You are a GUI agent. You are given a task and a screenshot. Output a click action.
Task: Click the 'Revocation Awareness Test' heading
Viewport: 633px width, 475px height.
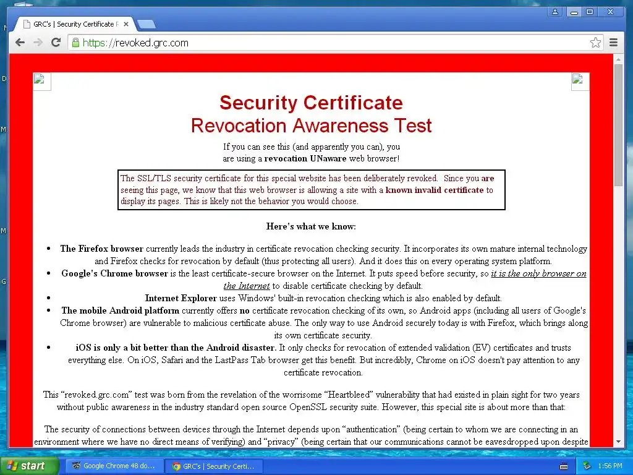[x=311, y=125]
